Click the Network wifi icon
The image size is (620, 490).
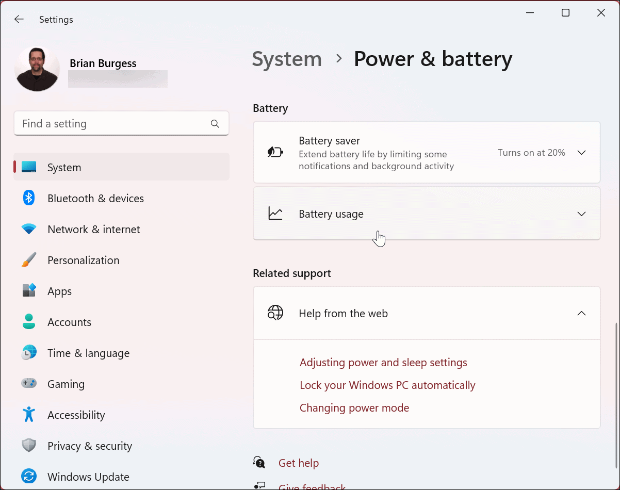click(x=29, y=229)
